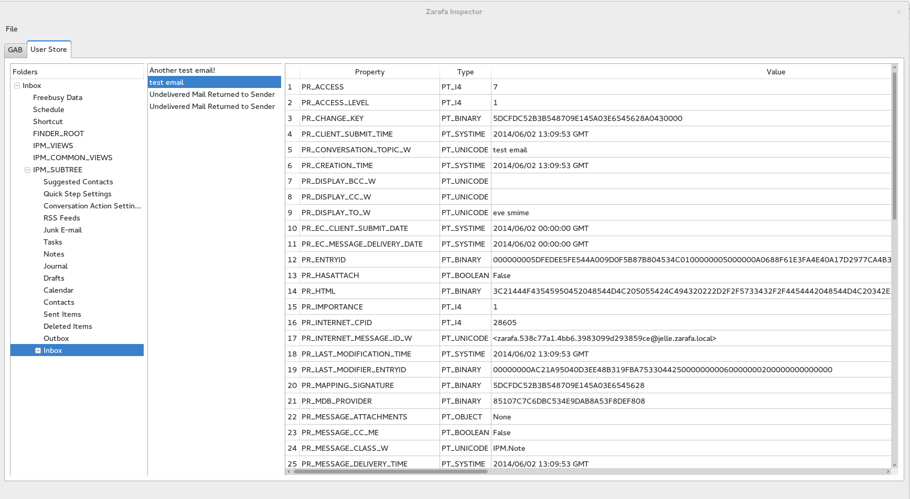Open the Outbox folder
Image resolution: width=910 pixels, height=499 pixels.
tap(56, 338)
